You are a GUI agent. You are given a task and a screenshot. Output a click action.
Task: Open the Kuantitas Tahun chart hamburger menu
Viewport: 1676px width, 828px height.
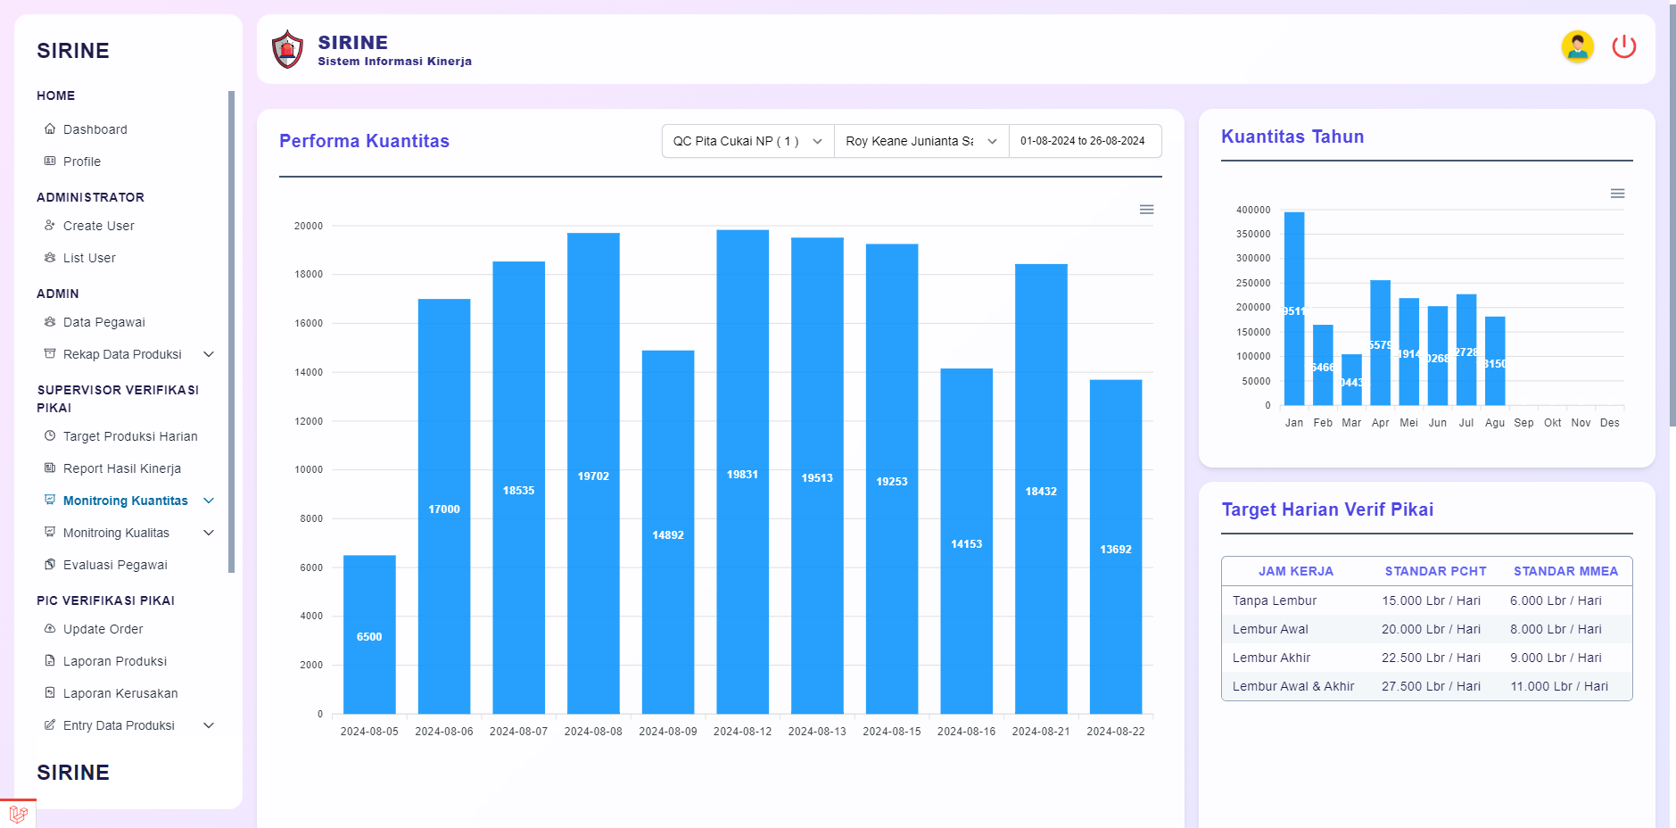click(1617, 194)
